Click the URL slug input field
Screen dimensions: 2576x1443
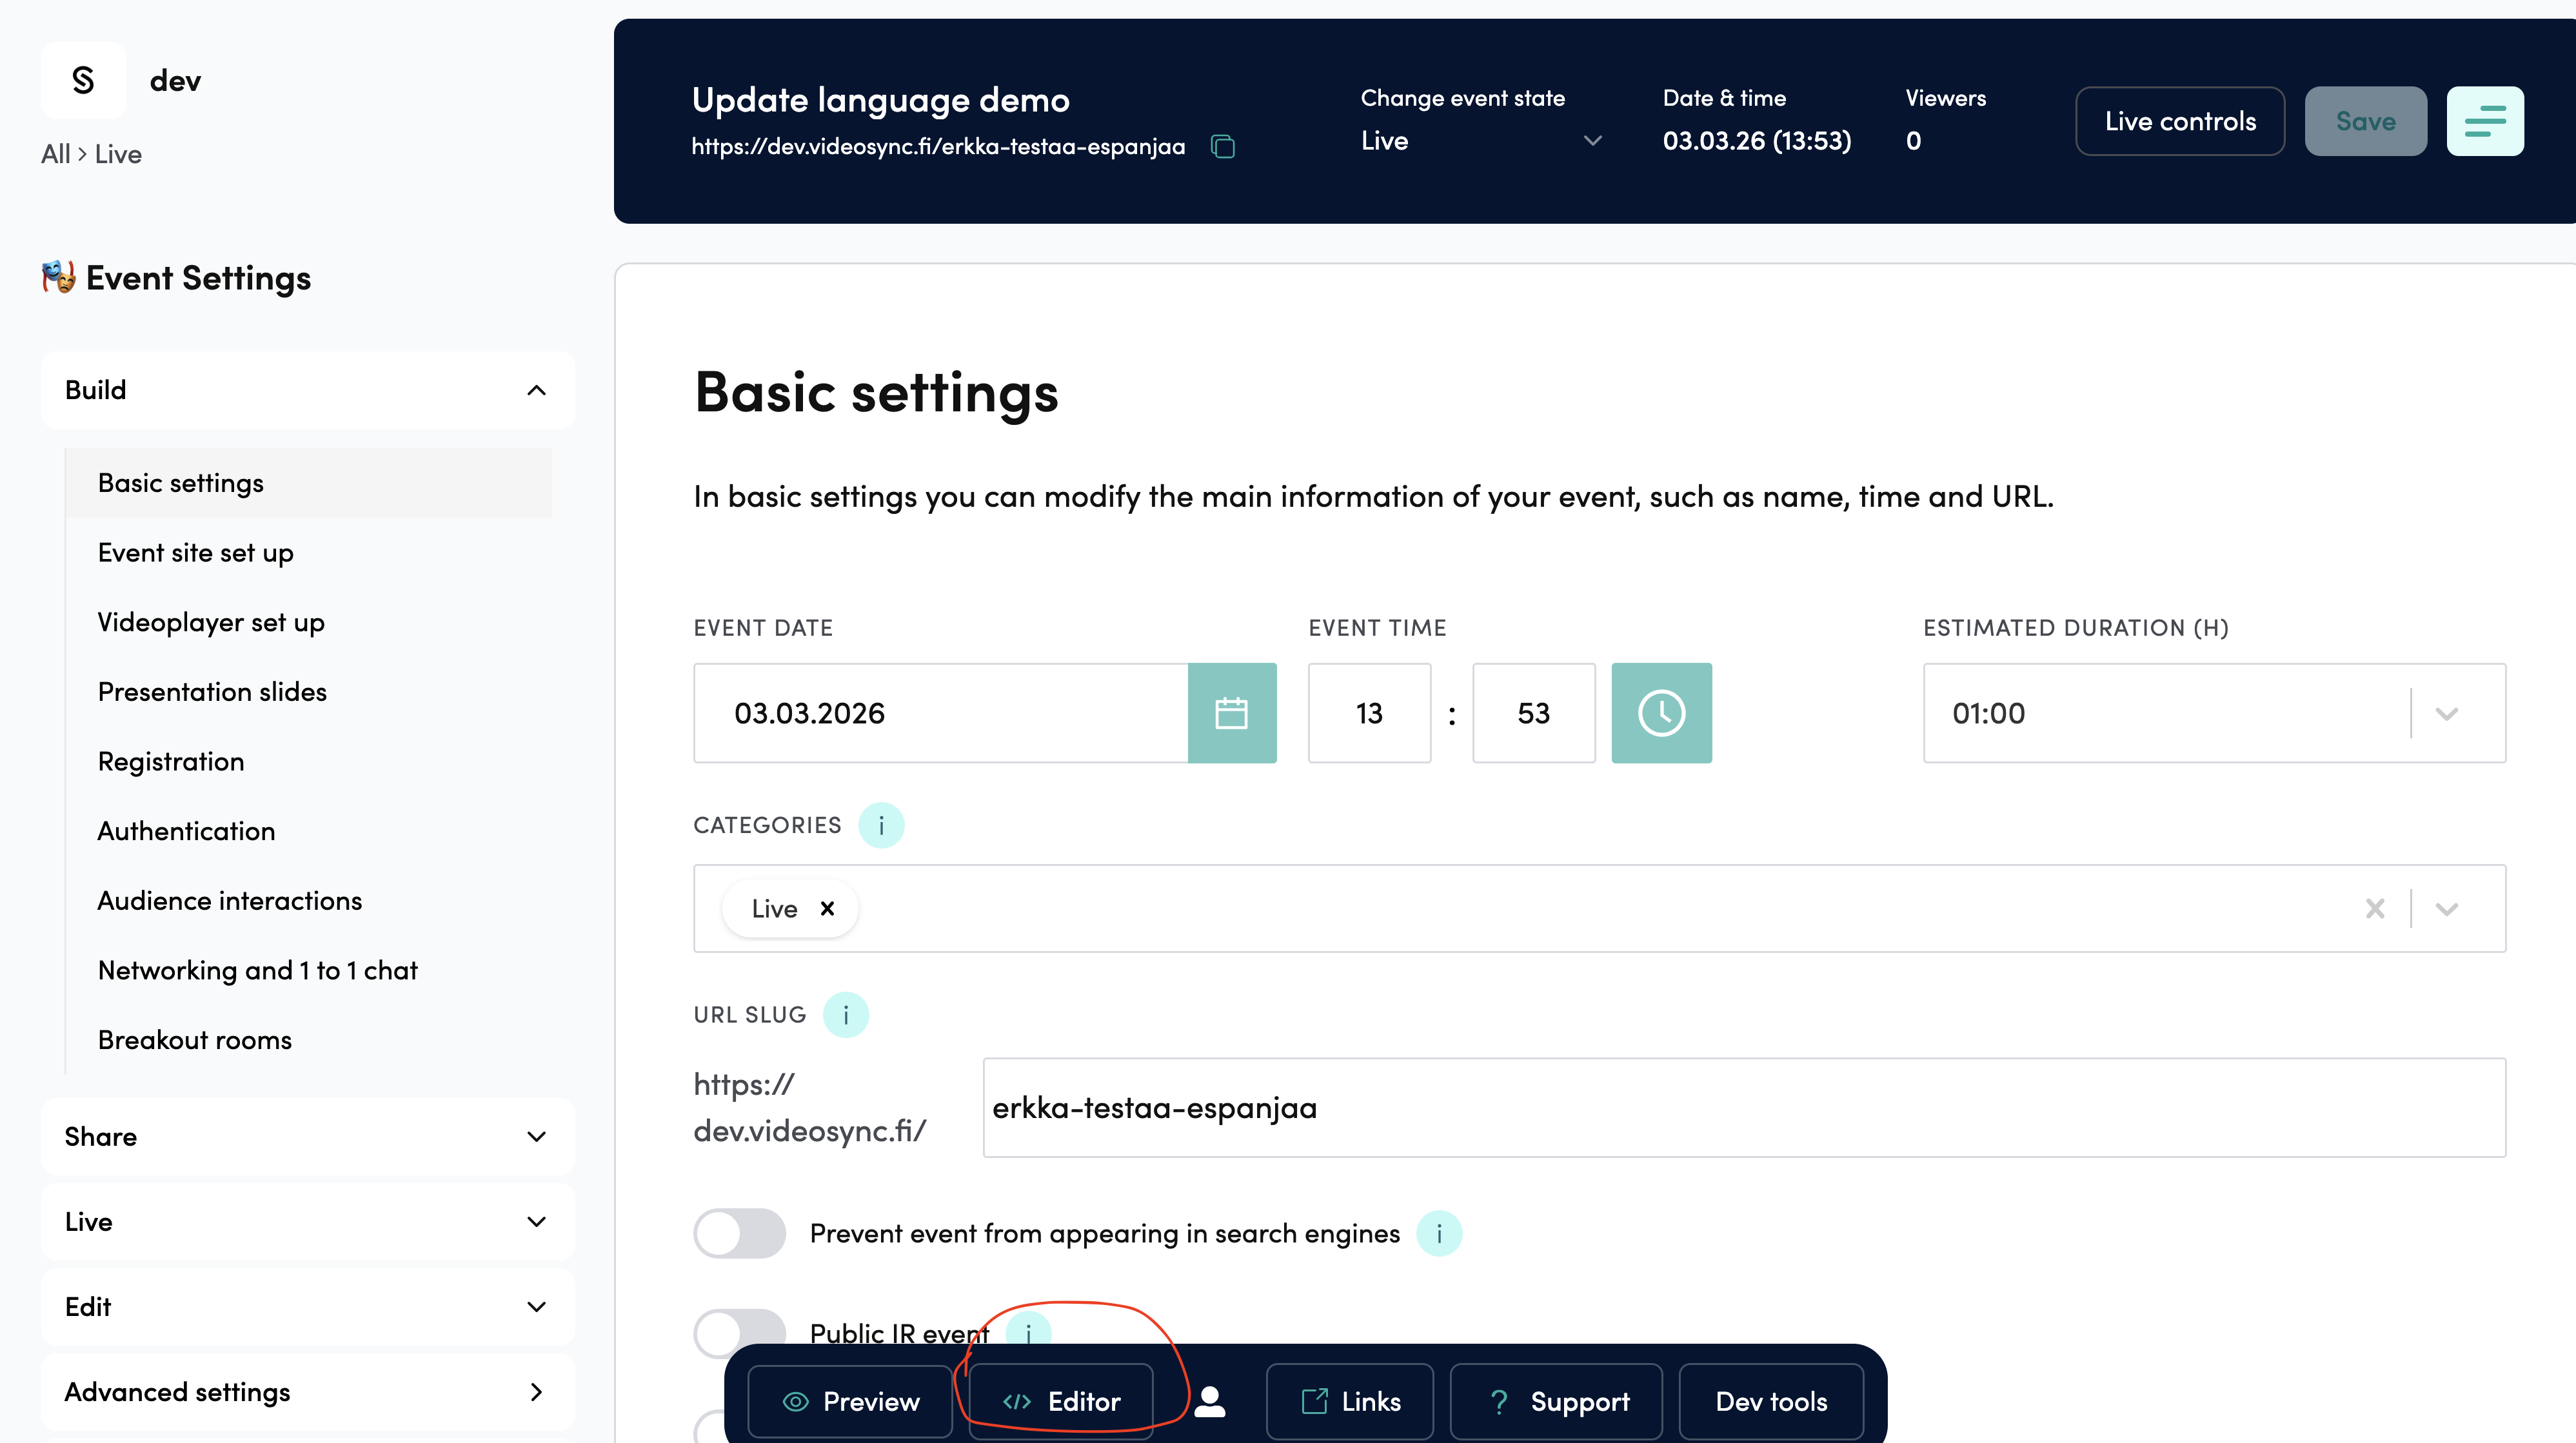coord(1743,1108)
